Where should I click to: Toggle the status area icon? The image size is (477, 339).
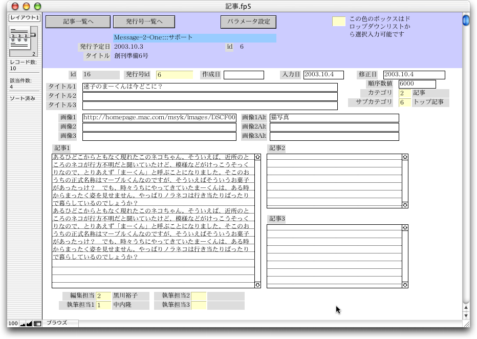[x=37, y=324]
